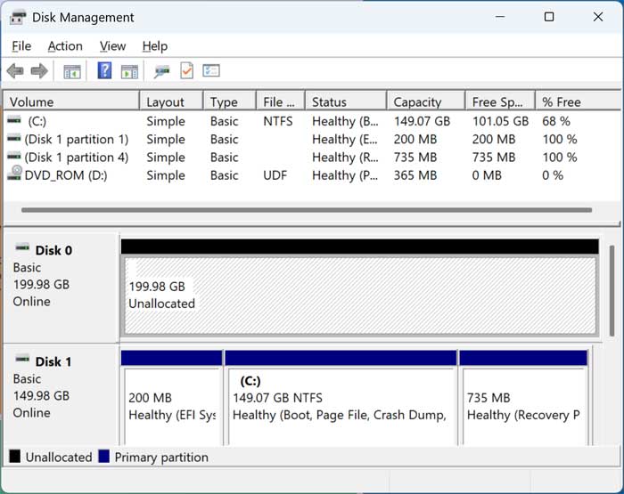This screenshot has height=494, width=624.
Task: Click the disc icon beside DVD_ROM (D:)
Action: coord(15,173)
